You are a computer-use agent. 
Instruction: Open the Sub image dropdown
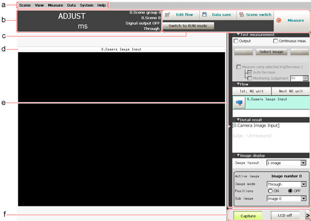304,199
